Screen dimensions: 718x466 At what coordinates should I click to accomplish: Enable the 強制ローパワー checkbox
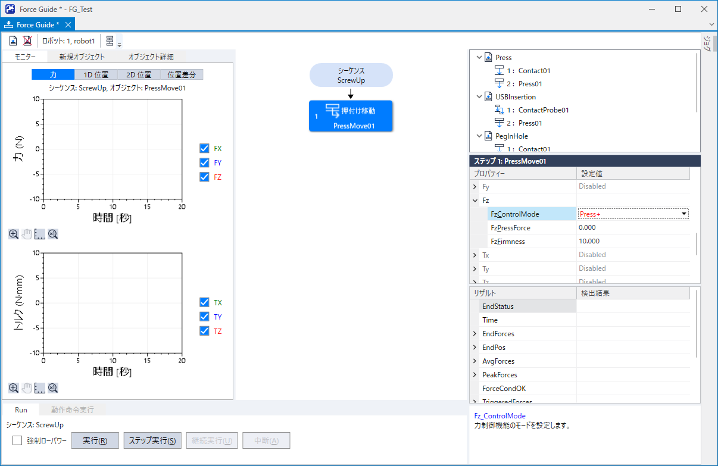point(17,441)
